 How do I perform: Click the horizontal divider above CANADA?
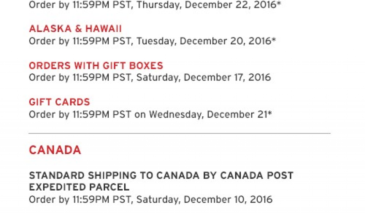tap(180, 133)
